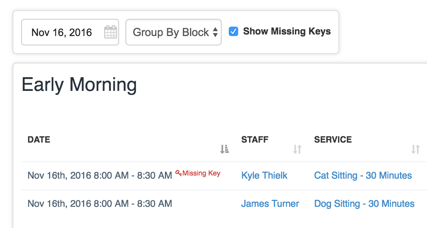Click the Nov 16, 2016 date field
The width and height of the screenshot is (427, 228).
point(70,32)
